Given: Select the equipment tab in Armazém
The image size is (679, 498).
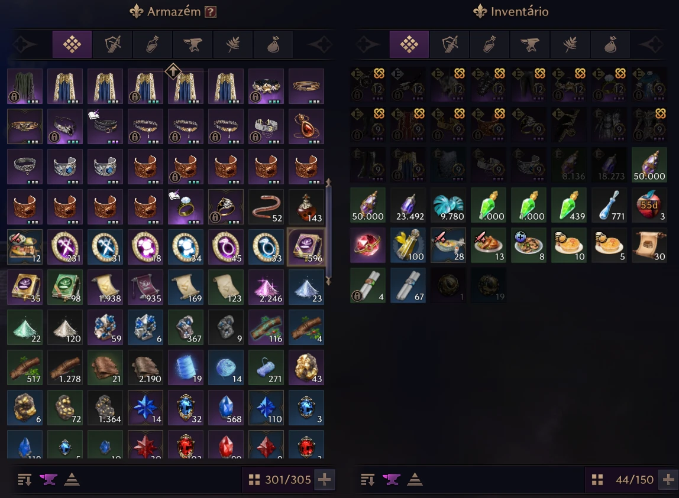Looking at the screenshot, I should click(112, 44).
